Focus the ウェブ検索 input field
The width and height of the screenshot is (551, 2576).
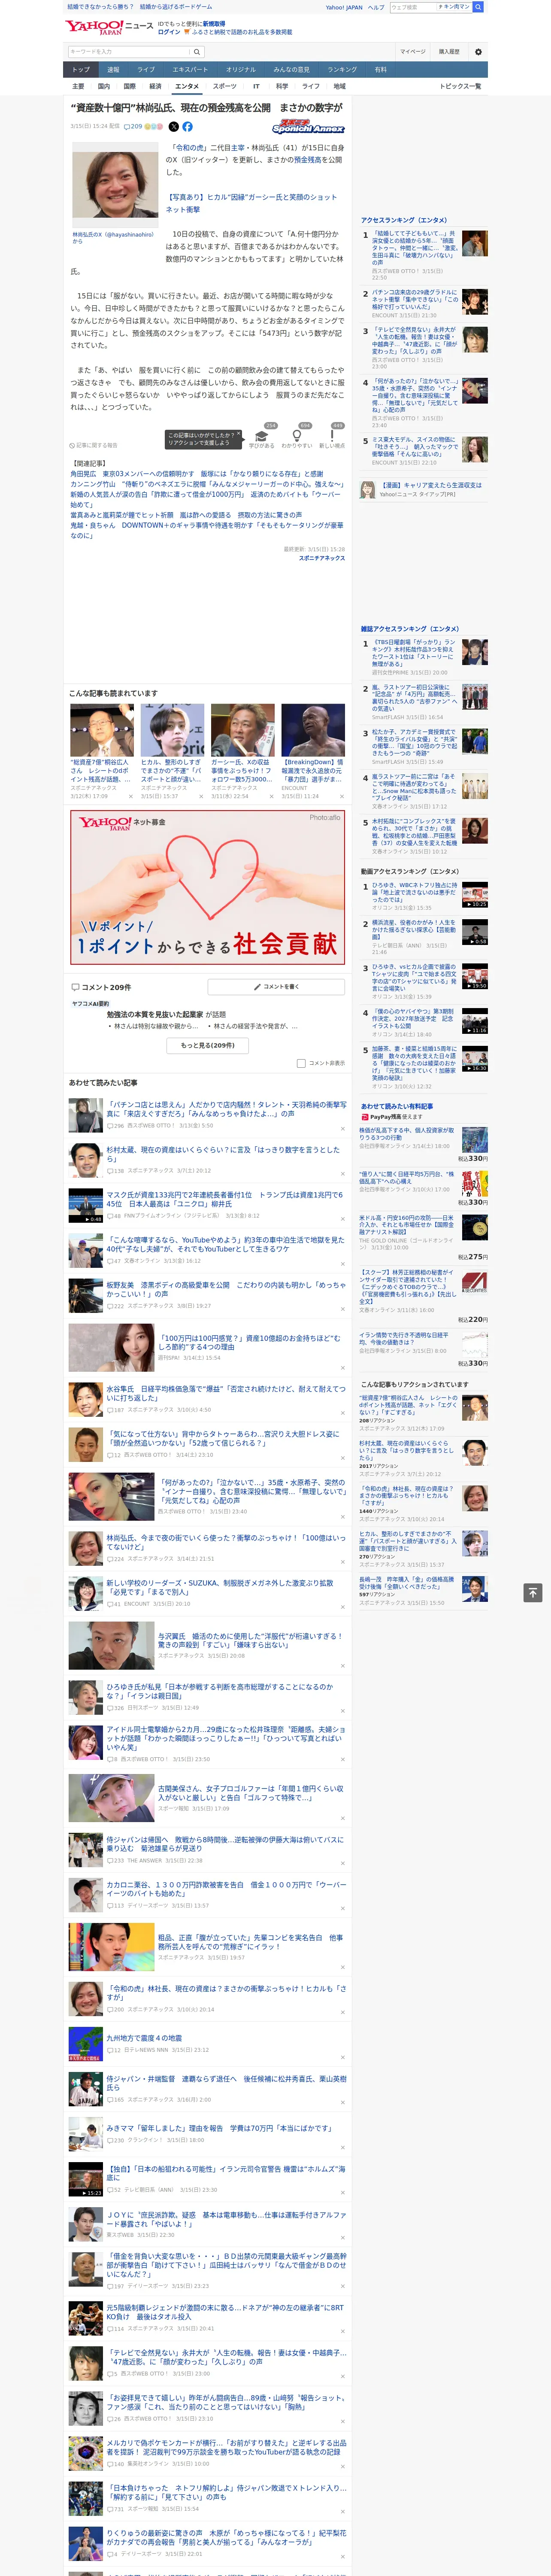(x=412, y=7)
